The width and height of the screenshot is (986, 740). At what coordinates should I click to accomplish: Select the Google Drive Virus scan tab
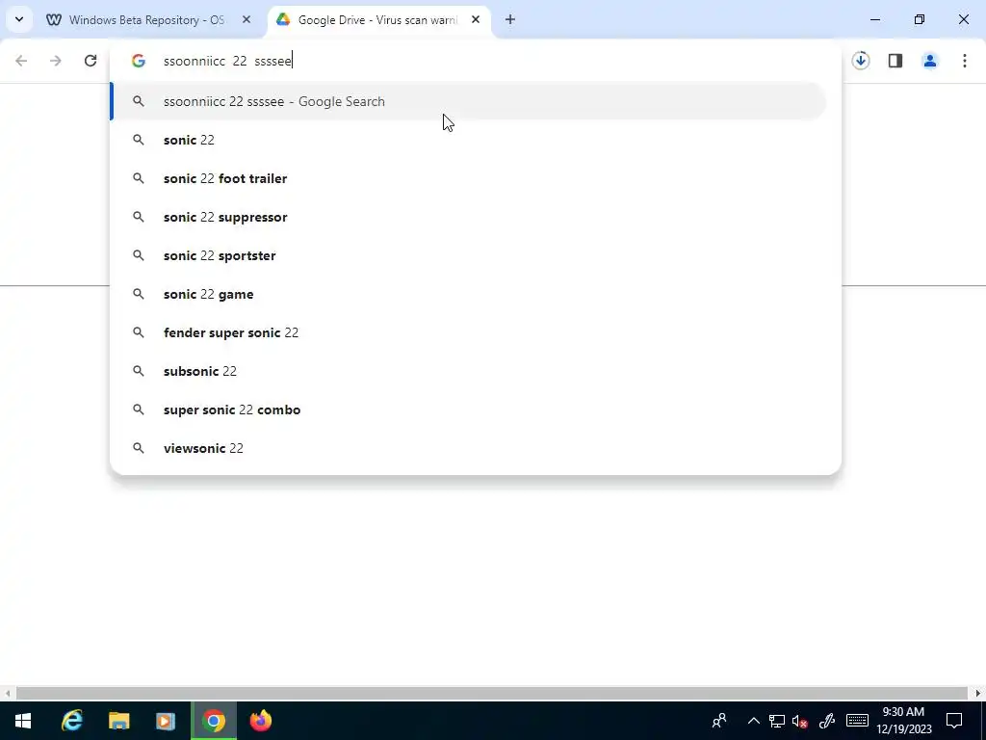pos(379,19)
